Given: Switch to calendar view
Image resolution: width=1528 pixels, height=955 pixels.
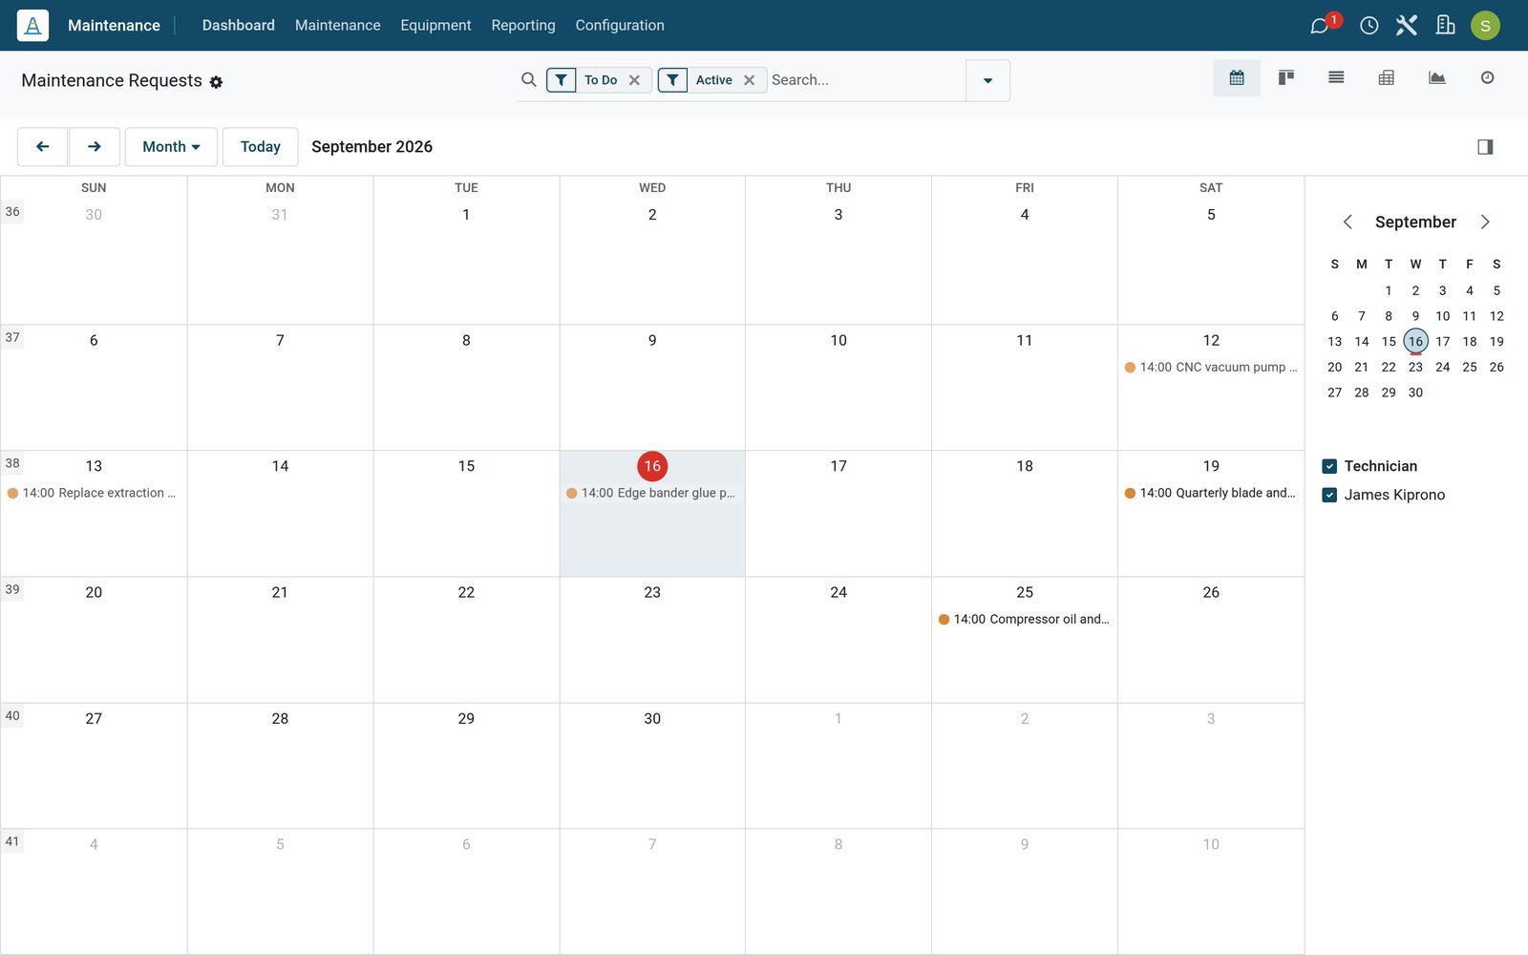Looking at the screenshot, I should pos(1237,78).
